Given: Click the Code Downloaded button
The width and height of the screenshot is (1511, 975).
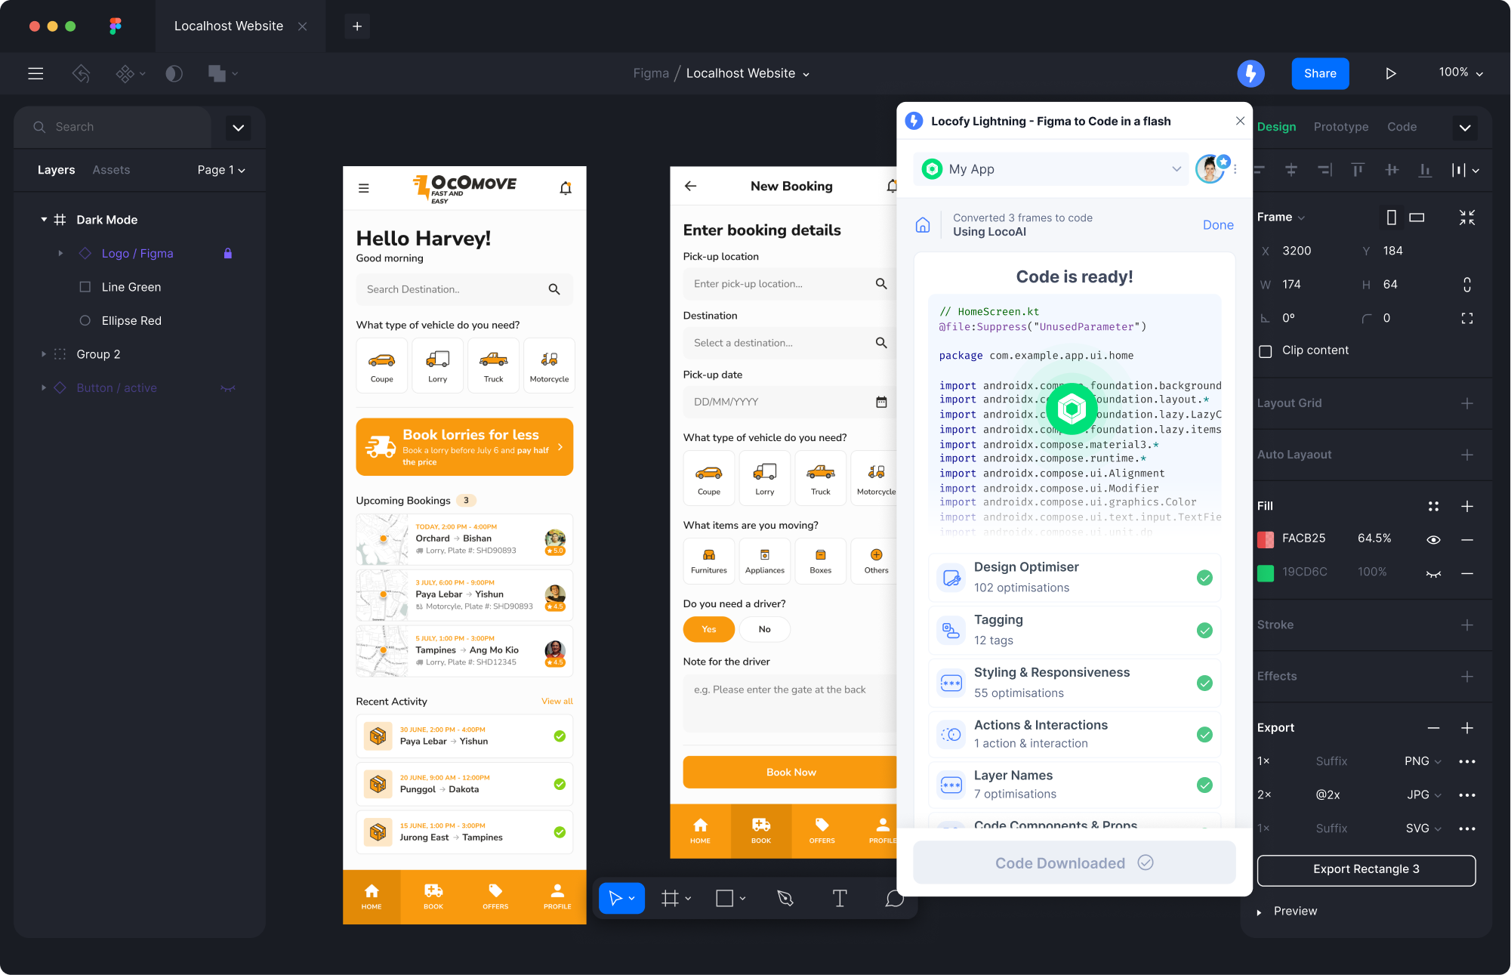Looking at the screenshot, I should pos(1074,862).
